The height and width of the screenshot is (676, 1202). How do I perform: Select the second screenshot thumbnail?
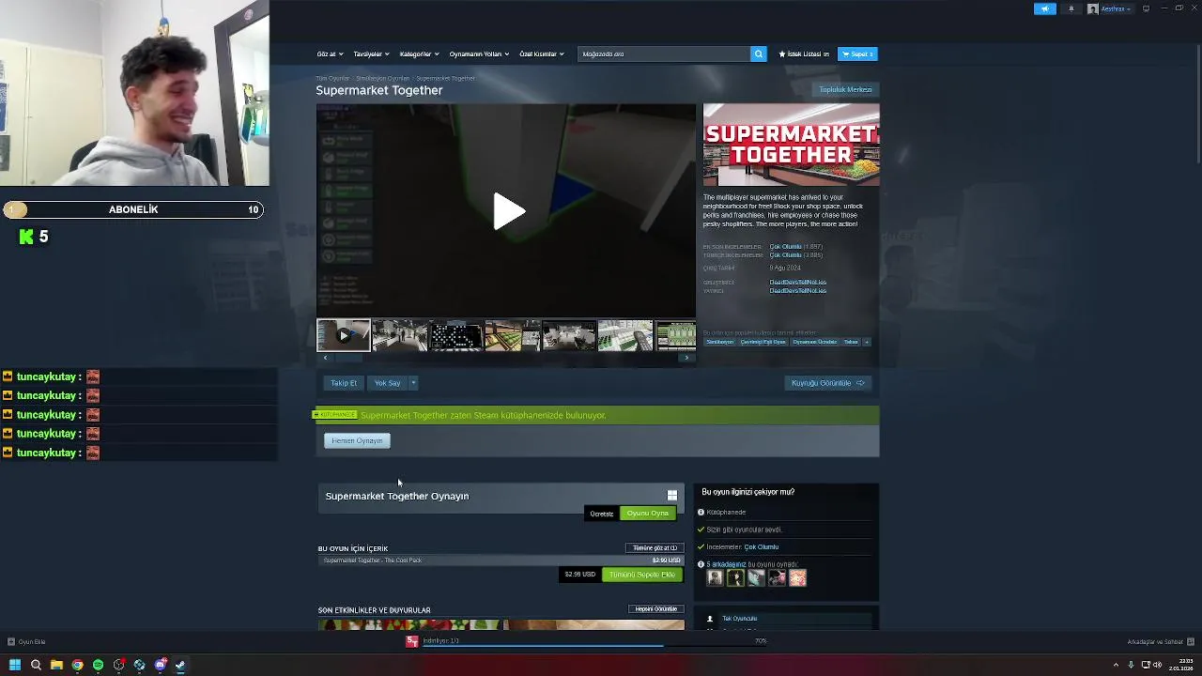400,335
